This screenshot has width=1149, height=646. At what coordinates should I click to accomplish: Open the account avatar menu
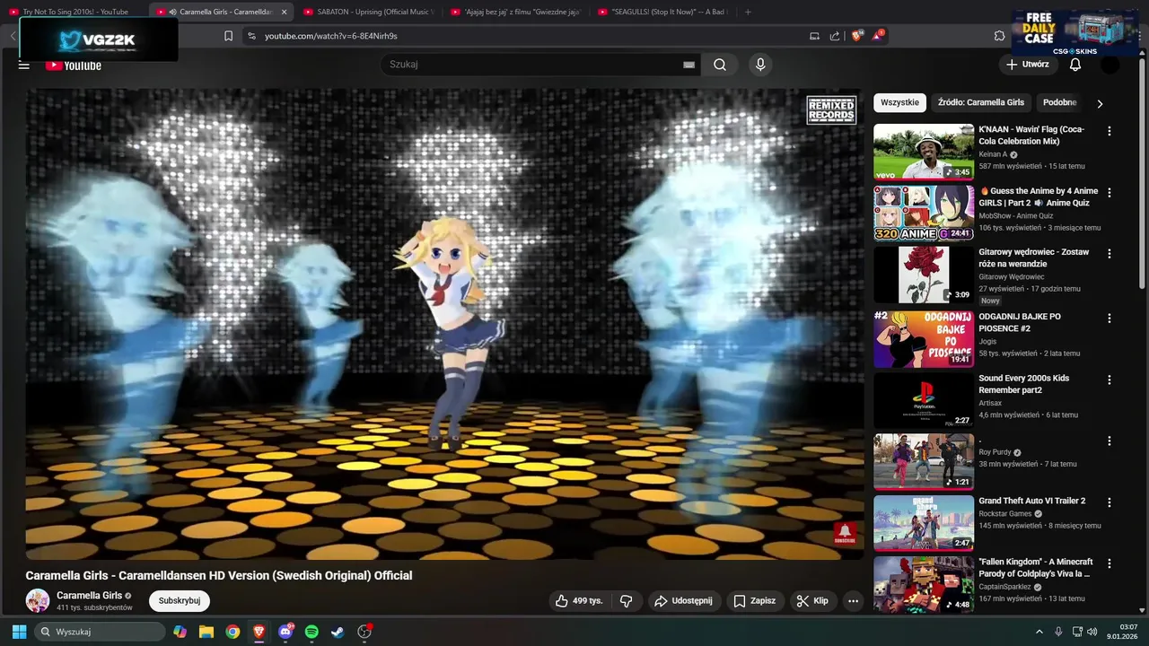point(1110,65)
